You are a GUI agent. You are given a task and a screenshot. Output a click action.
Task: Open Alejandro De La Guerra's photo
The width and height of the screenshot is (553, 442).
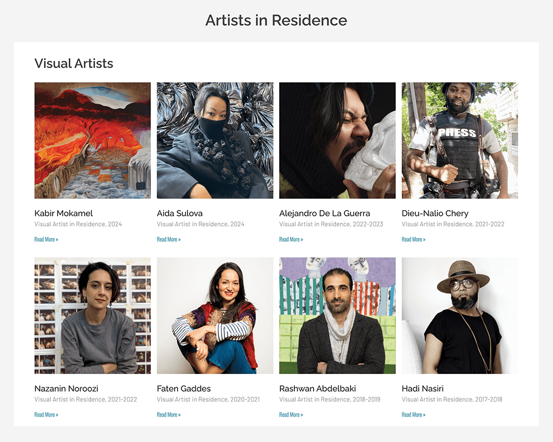coord(337,141)
